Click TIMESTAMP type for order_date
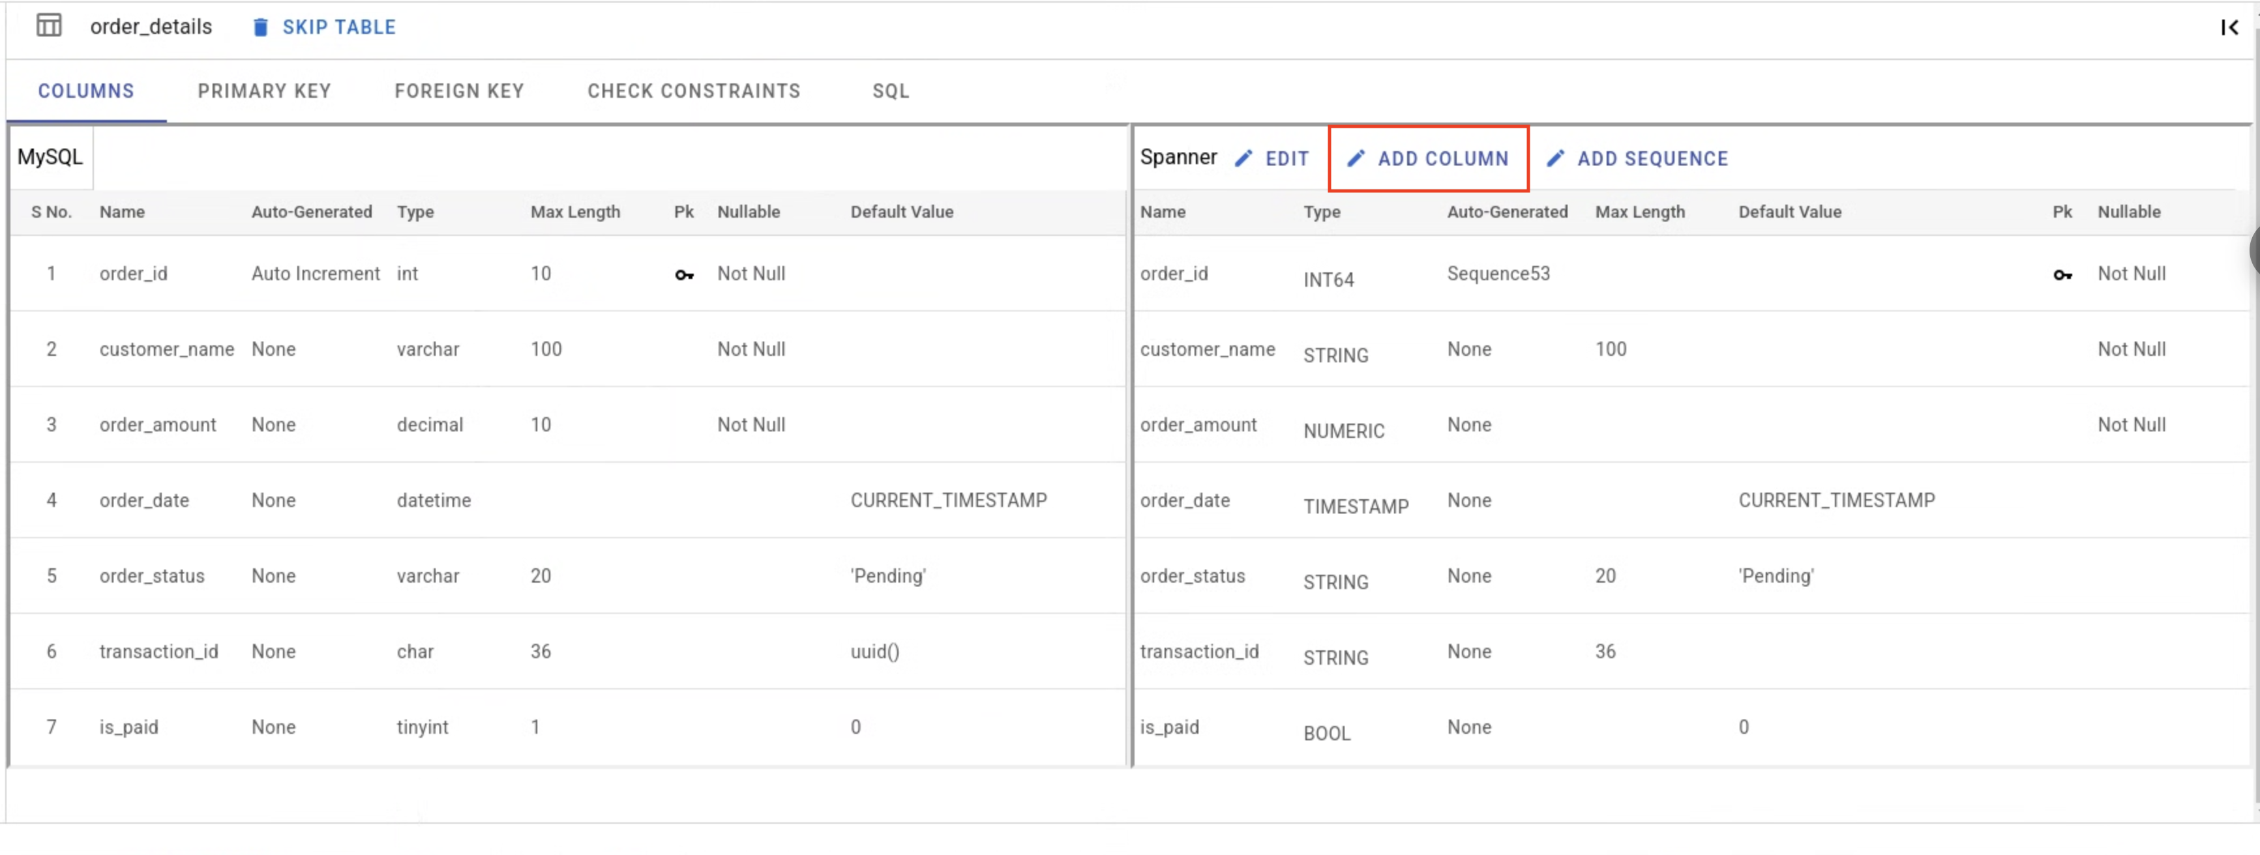This screenshot has width=2260, height=855. 1356,507
